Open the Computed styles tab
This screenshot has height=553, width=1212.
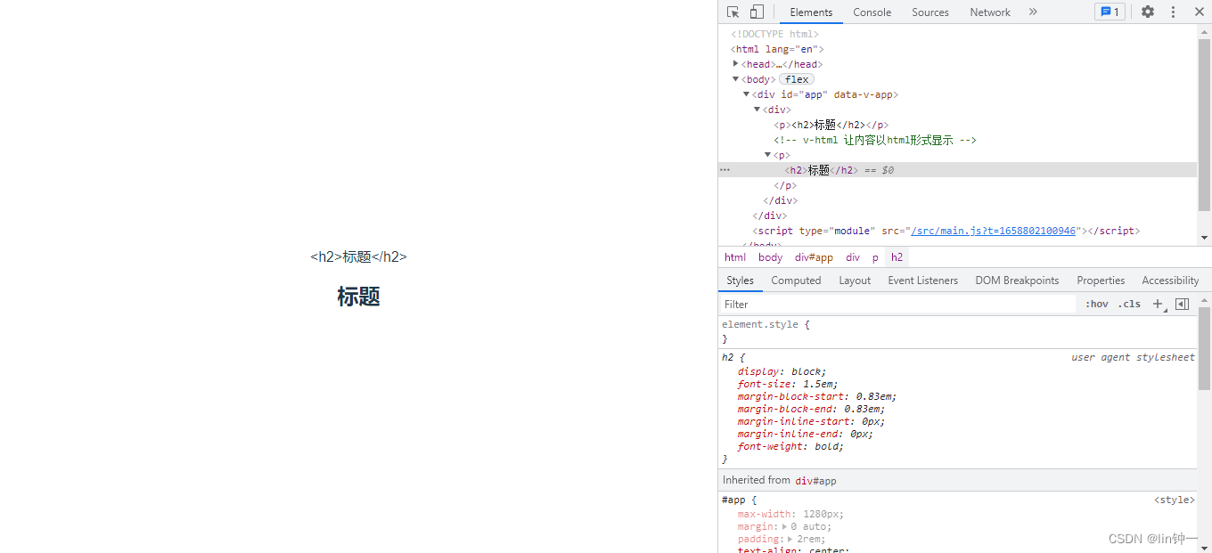click(796, 280)
